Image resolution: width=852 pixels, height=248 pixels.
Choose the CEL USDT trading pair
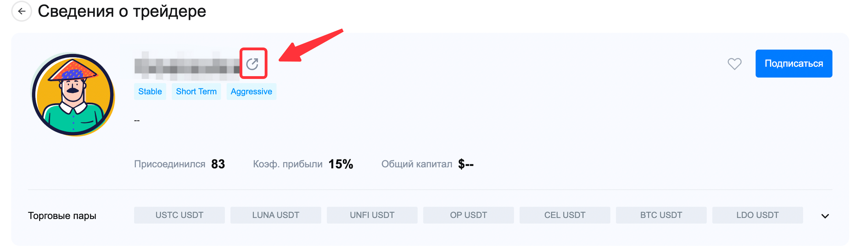565,215
